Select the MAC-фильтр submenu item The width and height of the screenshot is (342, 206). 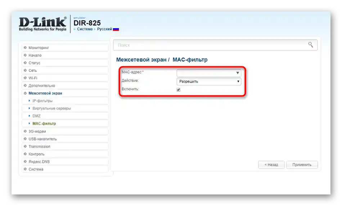[65, 124]
